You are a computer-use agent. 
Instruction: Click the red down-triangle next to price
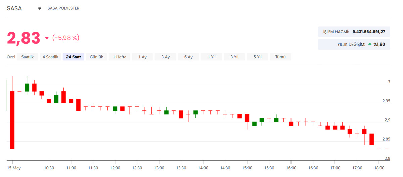pos(47,38)
